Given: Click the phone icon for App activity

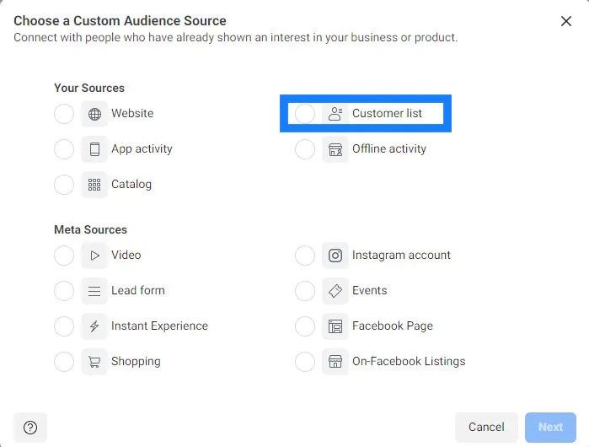Looking at the screenshot, I should pyautogui.click(x=94, y=149).
